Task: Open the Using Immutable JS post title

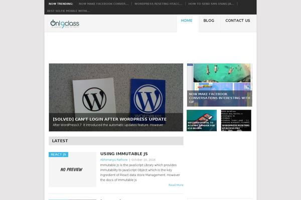Action: (124, 153)
